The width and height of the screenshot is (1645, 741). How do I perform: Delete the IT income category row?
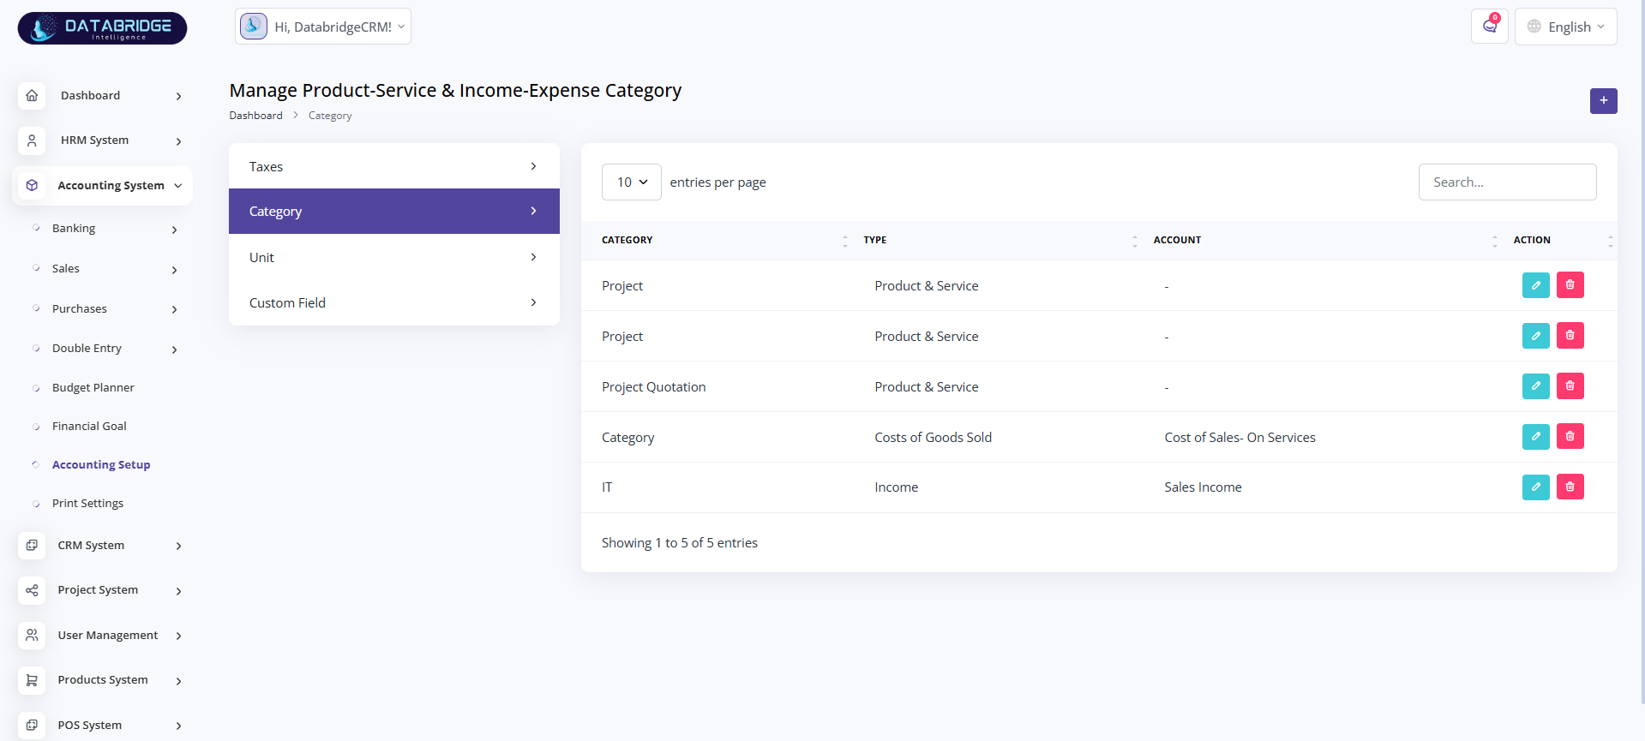click(x=1570, y=487)
